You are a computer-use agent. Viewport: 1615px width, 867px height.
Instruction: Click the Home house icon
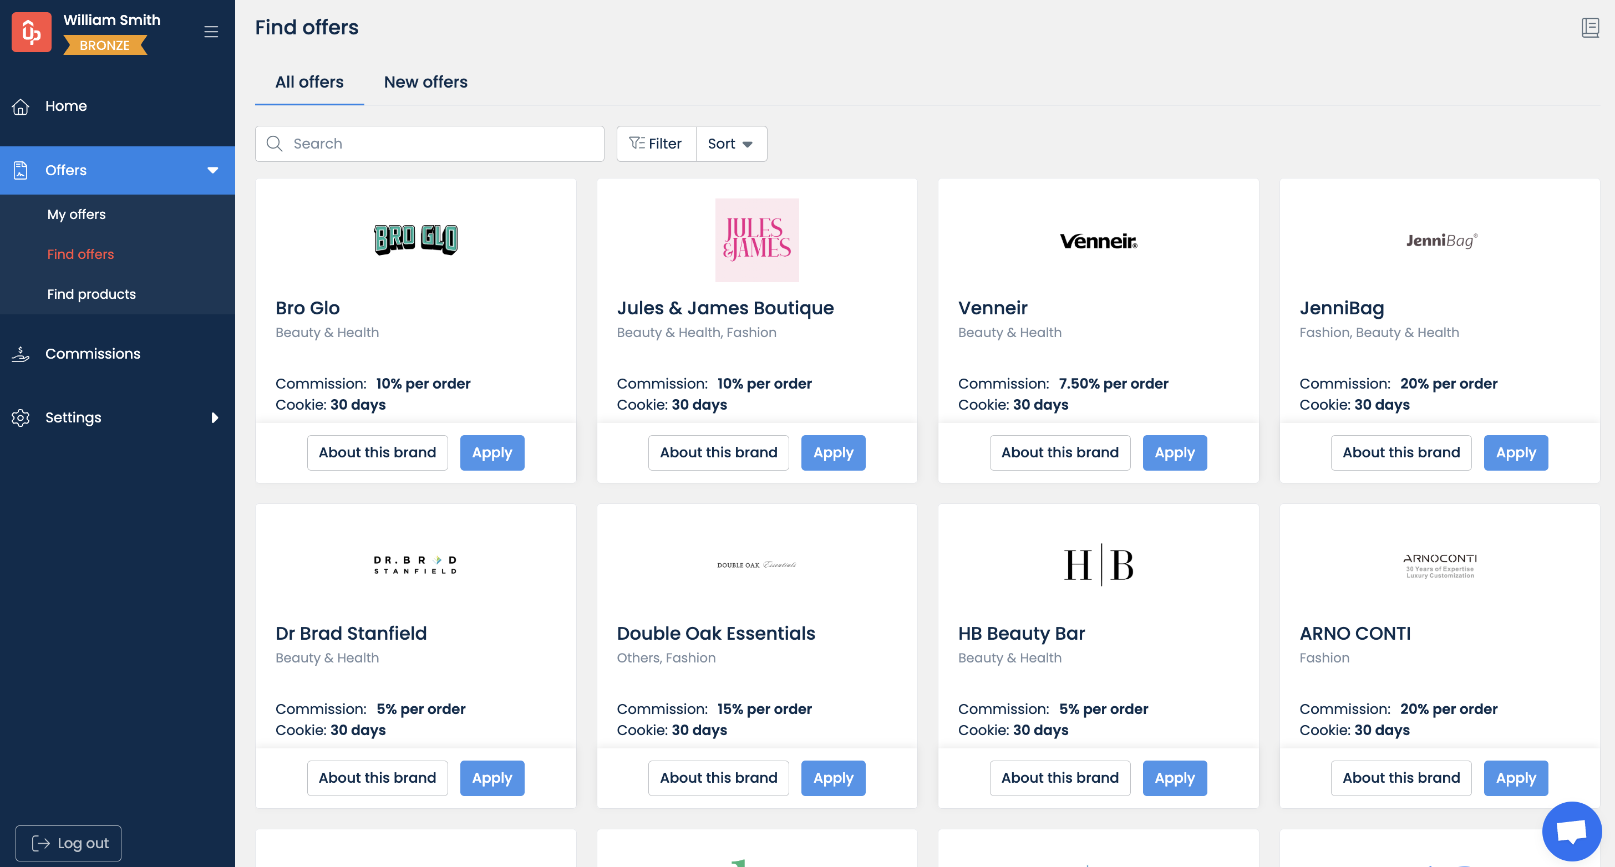point(21,106)
